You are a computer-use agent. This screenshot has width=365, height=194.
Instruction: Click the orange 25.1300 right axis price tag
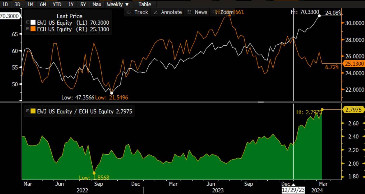354,64
